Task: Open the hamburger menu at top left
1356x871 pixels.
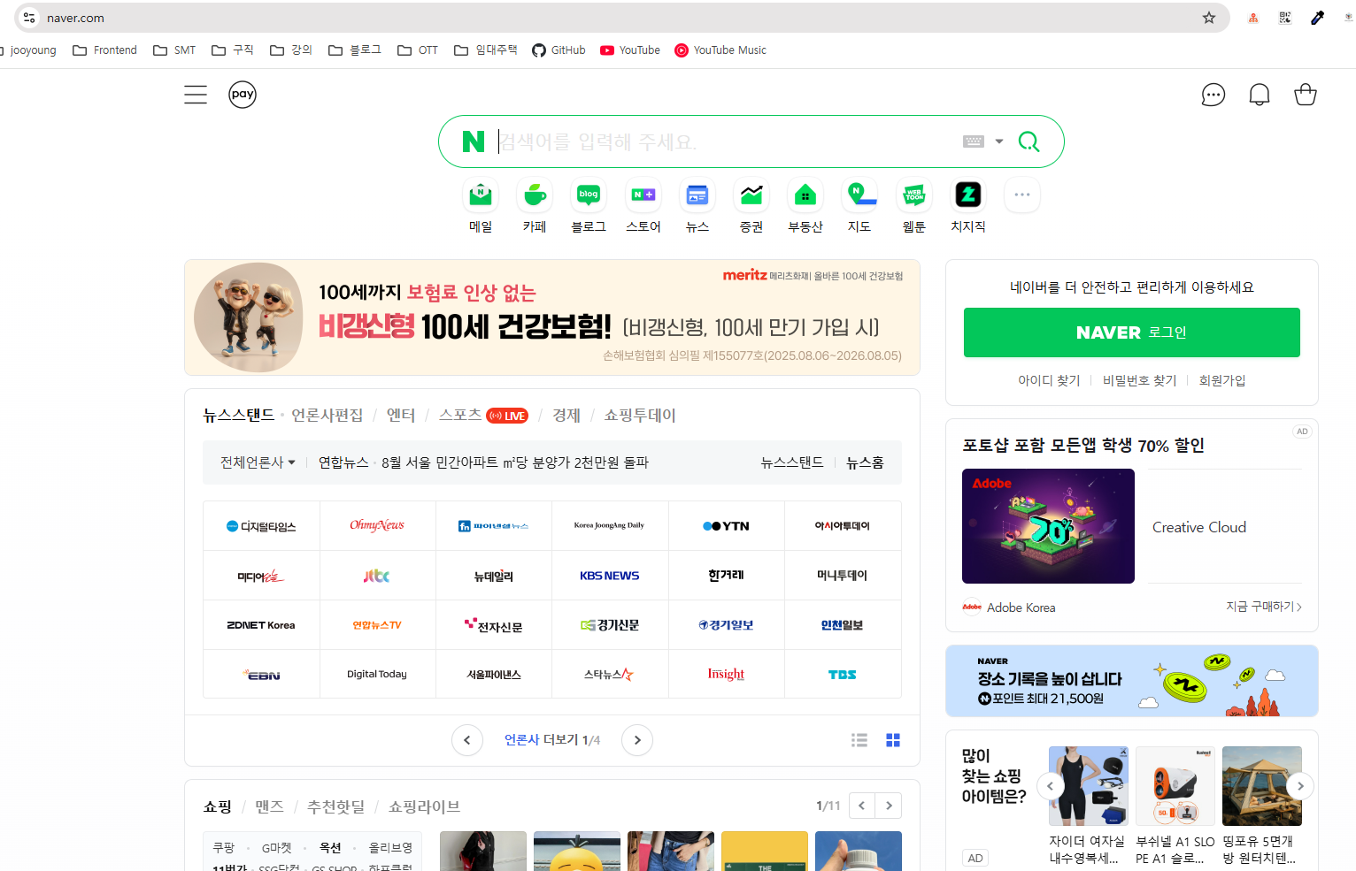Action: (x=196, y=95)
